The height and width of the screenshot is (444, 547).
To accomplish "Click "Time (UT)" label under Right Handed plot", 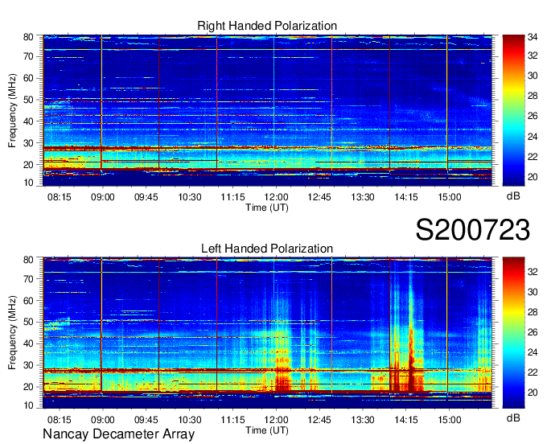I will [x=267, y=208].
